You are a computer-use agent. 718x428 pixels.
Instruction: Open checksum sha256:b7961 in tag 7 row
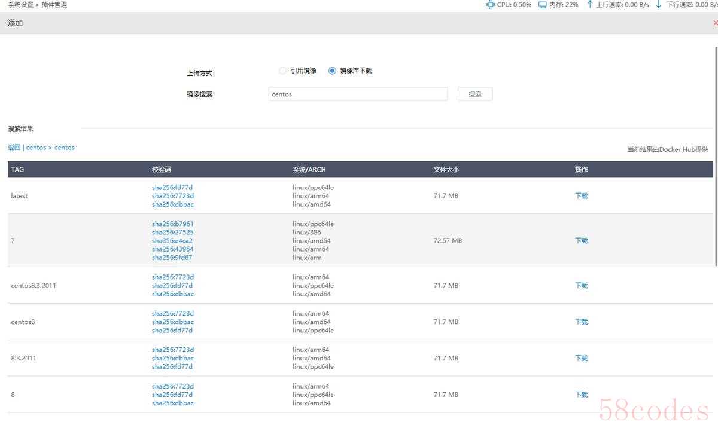pyautogui.click(x=172, y=224)
